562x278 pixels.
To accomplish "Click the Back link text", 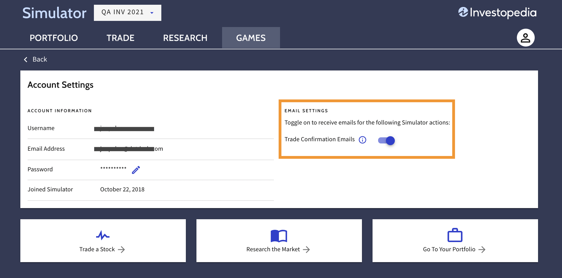I will (x=40, y=59).
